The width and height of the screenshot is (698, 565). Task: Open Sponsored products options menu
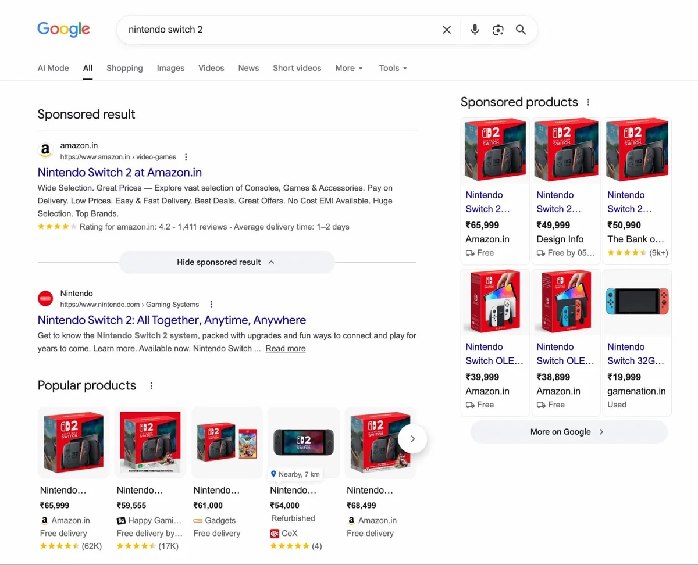coord(588,102)
